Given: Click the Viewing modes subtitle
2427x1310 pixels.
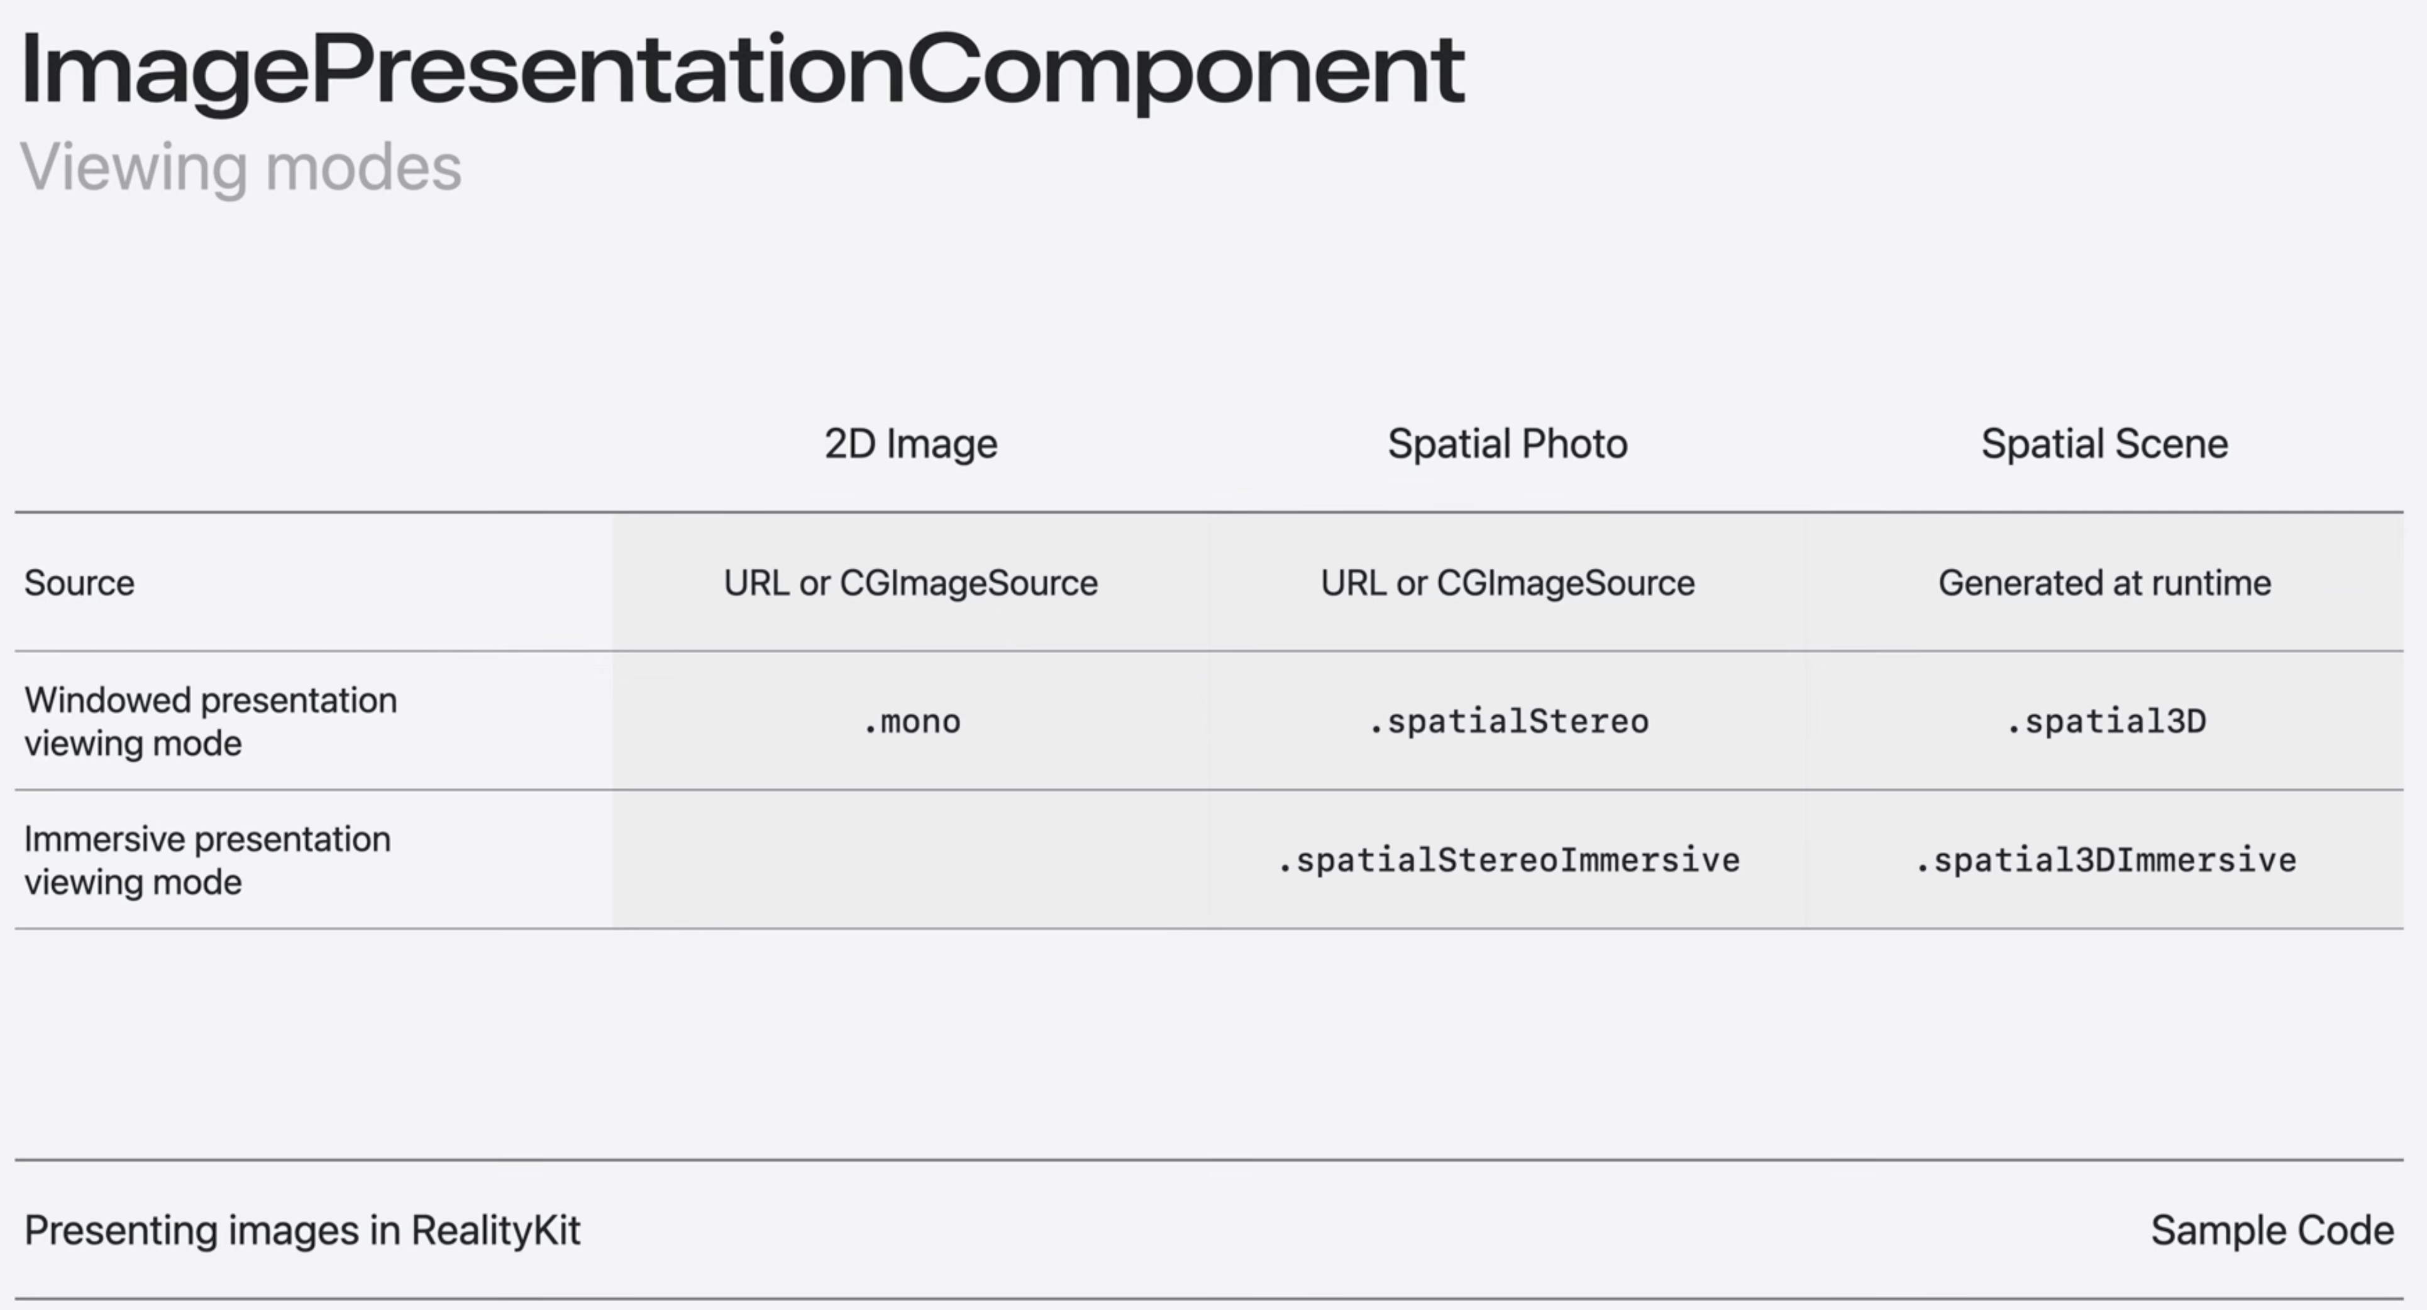Looking at the screenshot, I should (241, 167).
